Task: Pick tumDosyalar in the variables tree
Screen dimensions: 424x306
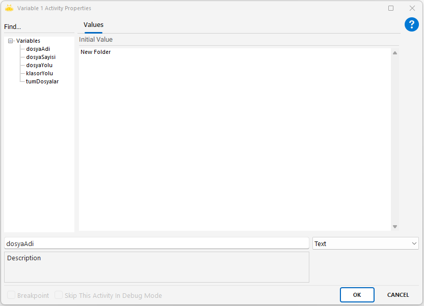Action: coord(42,81)
